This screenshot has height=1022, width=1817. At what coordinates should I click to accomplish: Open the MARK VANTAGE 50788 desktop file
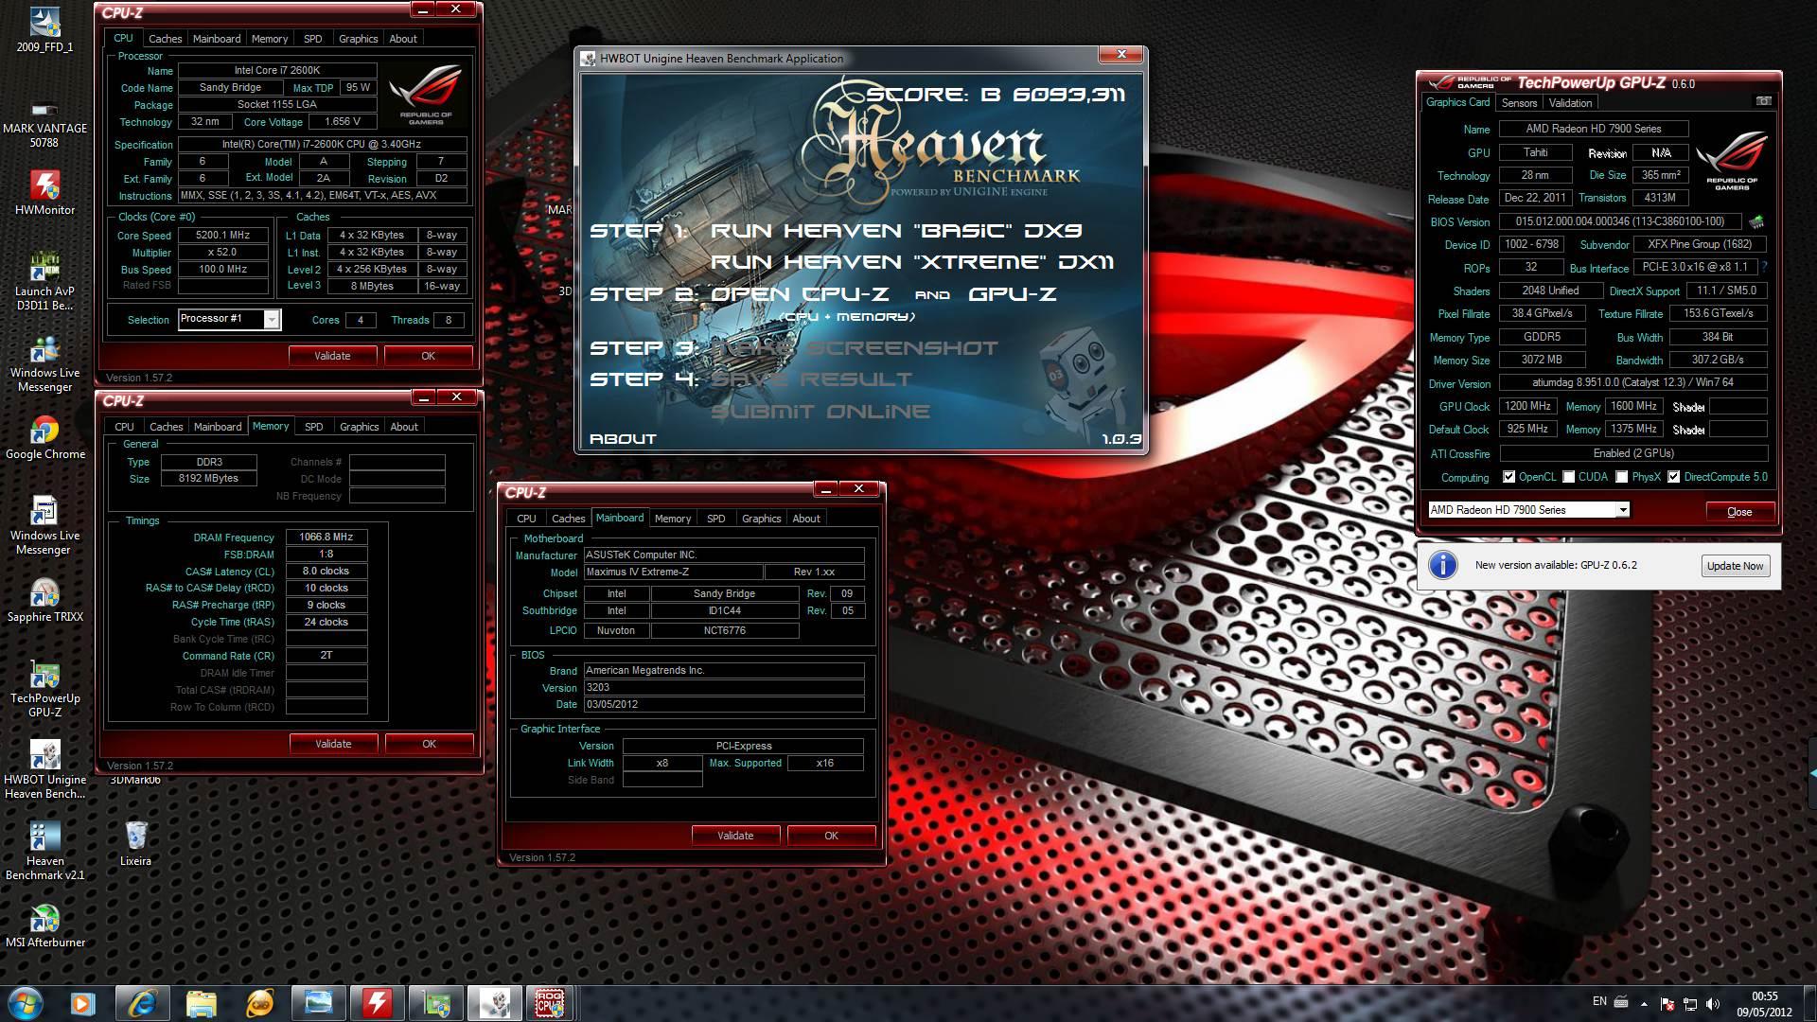(44, 125)
